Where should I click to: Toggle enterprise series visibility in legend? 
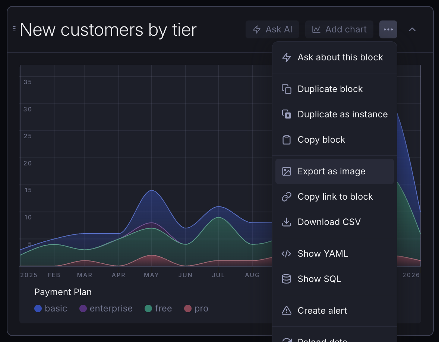(106, 308)
